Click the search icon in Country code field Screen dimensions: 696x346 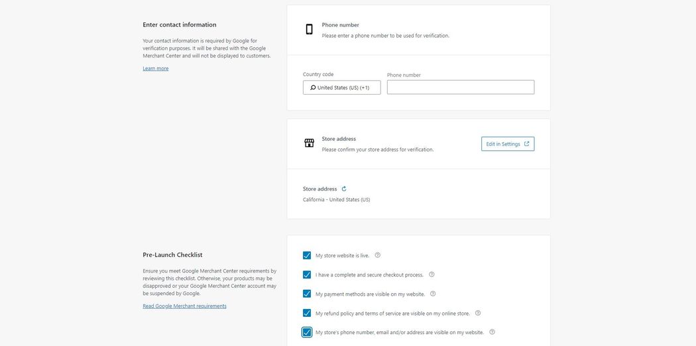pyautogui.click(x=313, y=87)
